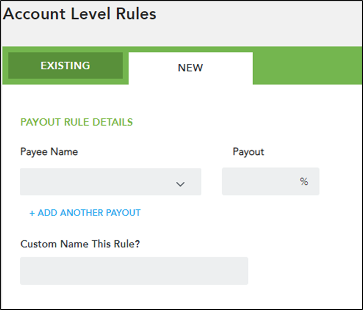Switch to the EXISTING rules tab
The height and width of the screenshot is (310, 363).
tap(66, 65)
